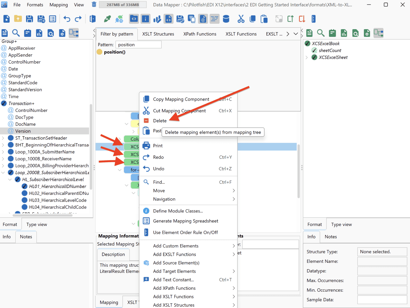Click the scissors cut icon in toolbar
The image size is (410, 308).
[x=241, y=19]
